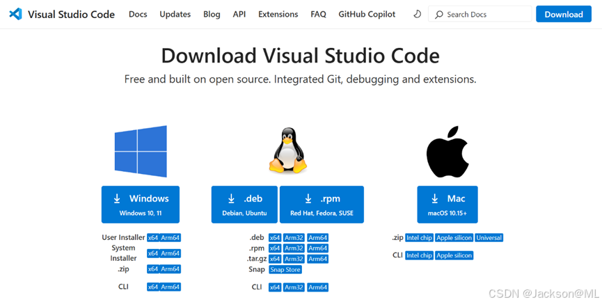Go to the Blog page
The height and width of the screenshot is (304, 602).
tap(212, 14)
